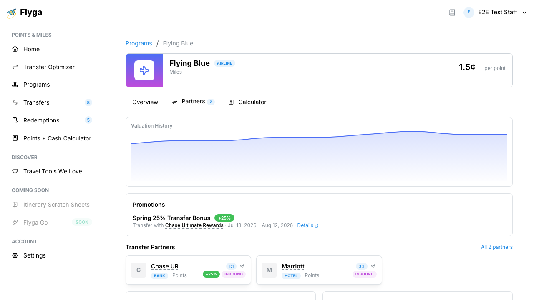Click the 1.5¢ per point valuation

tap(482, 67)
